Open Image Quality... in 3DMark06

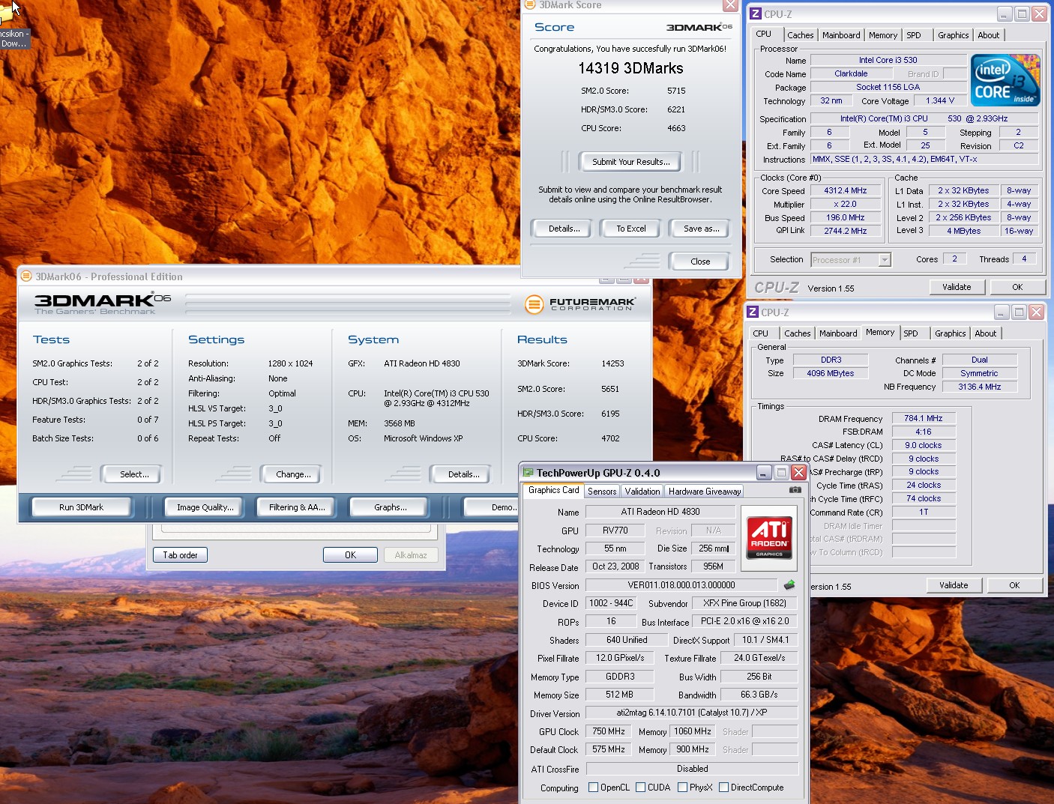point(205,507)
